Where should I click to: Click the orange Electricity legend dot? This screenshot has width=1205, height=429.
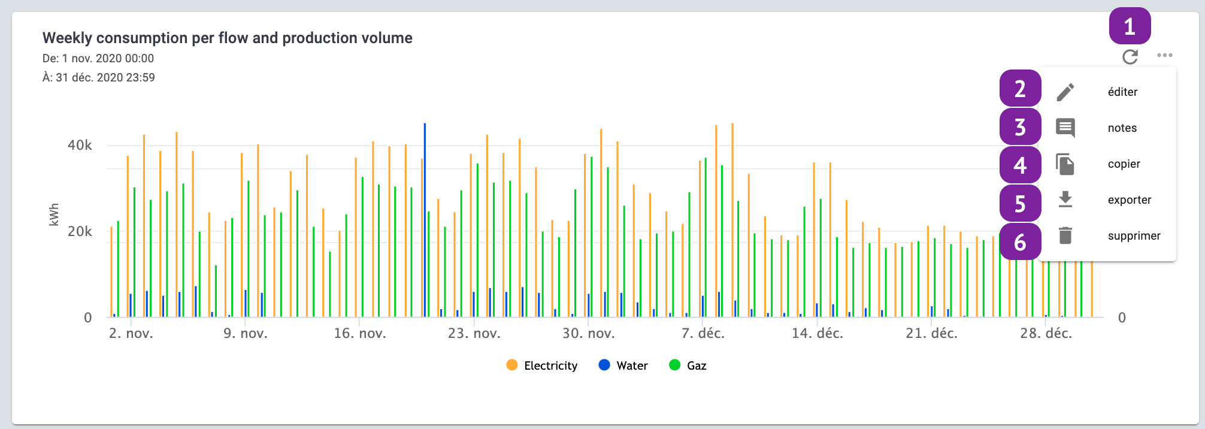point(511,365)
